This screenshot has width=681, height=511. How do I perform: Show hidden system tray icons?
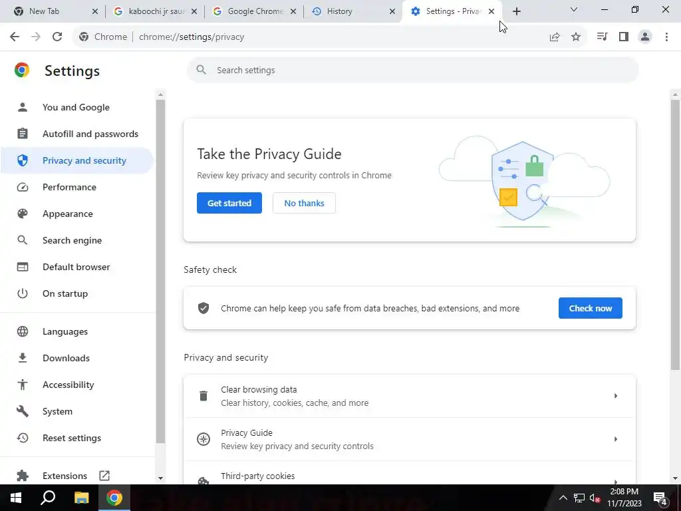tap(563, 498)
